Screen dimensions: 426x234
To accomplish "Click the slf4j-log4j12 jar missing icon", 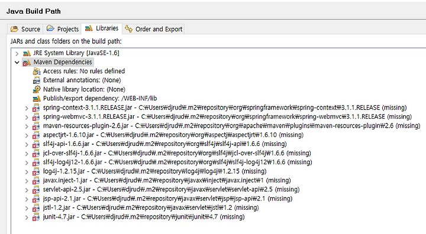I will click(x=36, y=162).
